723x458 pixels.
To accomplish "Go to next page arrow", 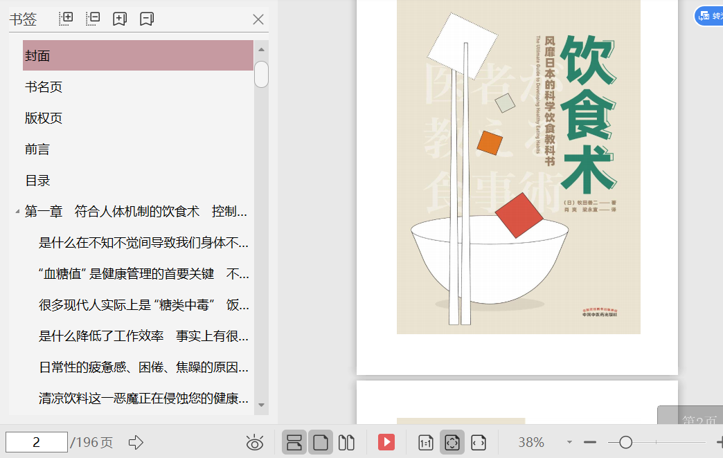I will point(136,442).
